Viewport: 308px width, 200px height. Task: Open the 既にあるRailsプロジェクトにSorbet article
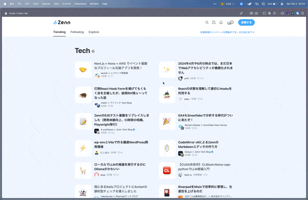tap(121, 189)
